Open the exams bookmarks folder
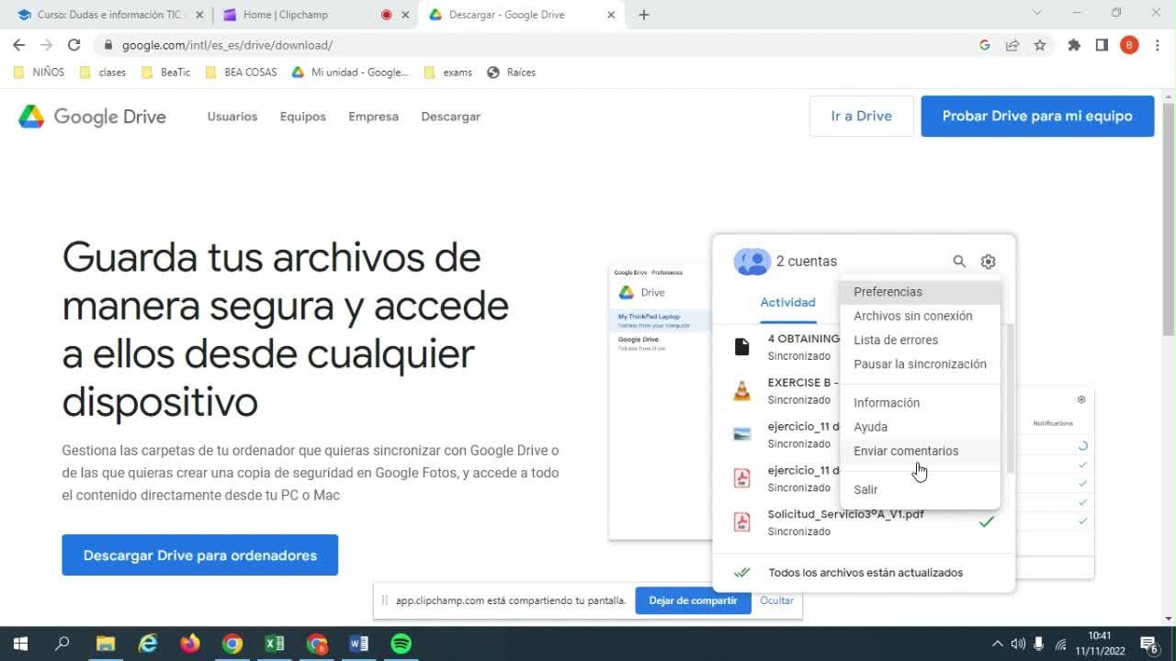This screenshot has height=661, width=1176. point(448,73)
